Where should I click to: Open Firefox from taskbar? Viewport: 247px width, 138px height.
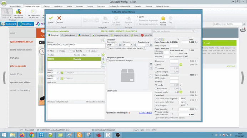[22, 135]
